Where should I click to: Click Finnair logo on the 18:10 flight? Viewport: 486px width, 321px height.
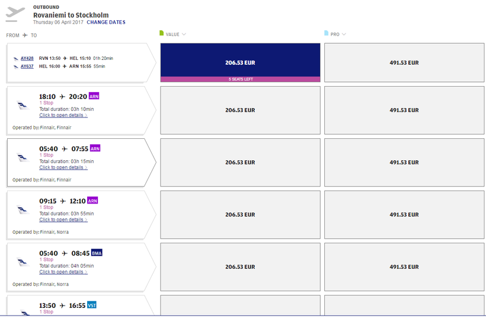23,106
